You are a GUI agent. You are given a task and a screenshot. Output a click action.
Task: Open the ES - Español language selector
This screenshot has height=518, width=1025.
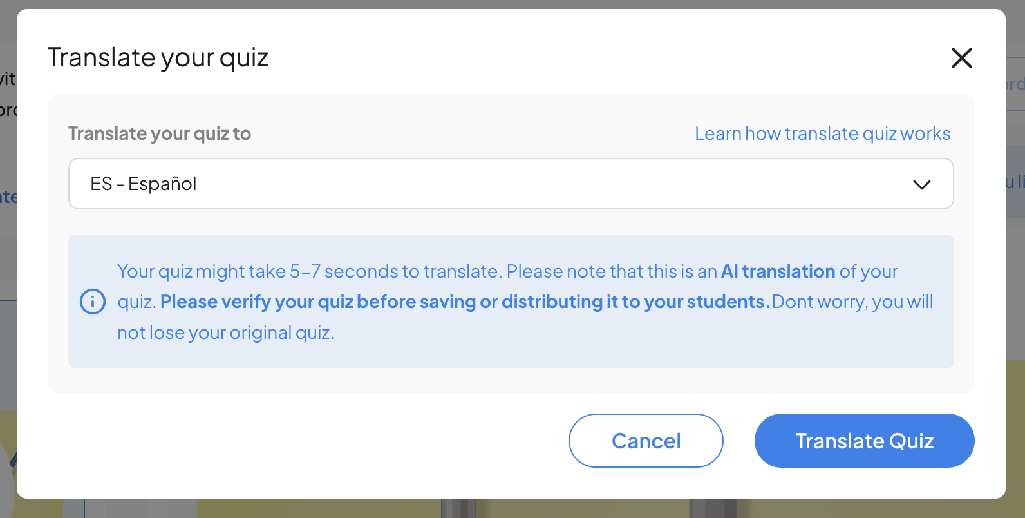[511, 184]
